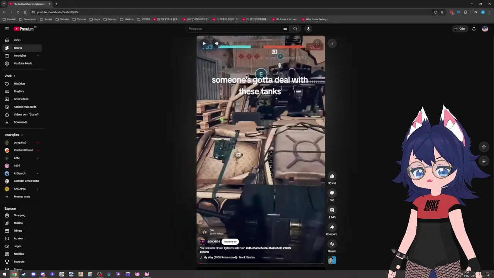
Task: Open Playlists in the sidebar
Action: pos(22,92)
